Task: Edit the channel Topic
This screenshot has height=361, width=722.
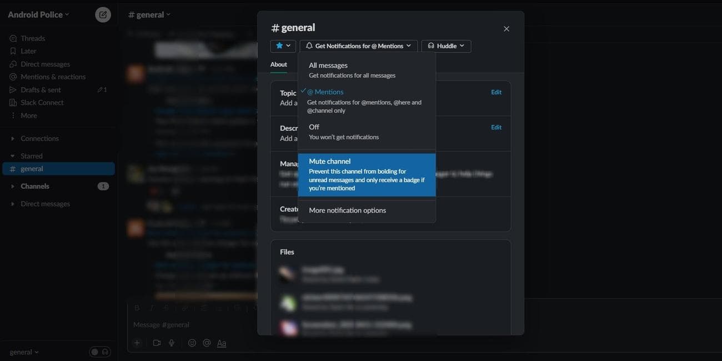Action: point(495,92)
